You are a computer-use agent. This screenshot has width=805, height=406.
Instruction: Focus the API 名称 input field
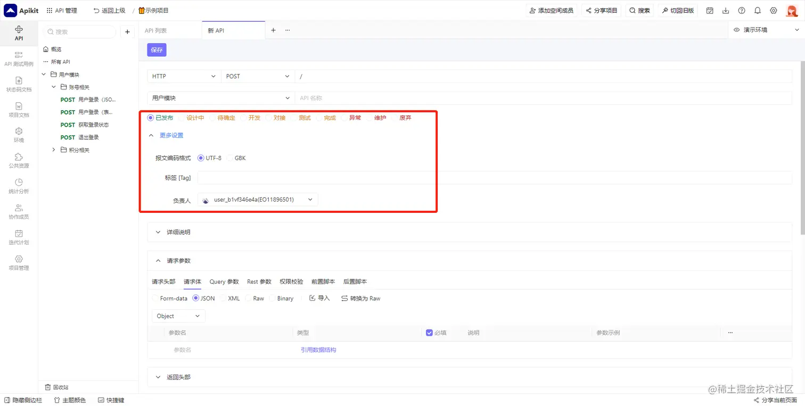point(544,98)
